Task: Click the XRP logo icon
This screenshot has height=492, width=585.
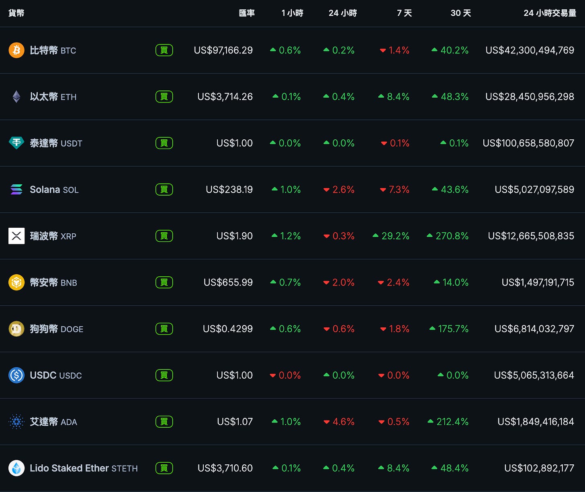Action: click(16, 236)
